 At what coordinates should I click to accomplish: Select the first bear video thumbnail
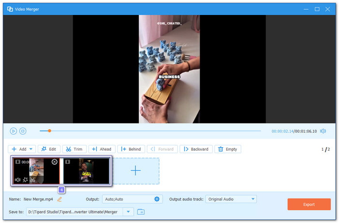click(x=36, y=171)
